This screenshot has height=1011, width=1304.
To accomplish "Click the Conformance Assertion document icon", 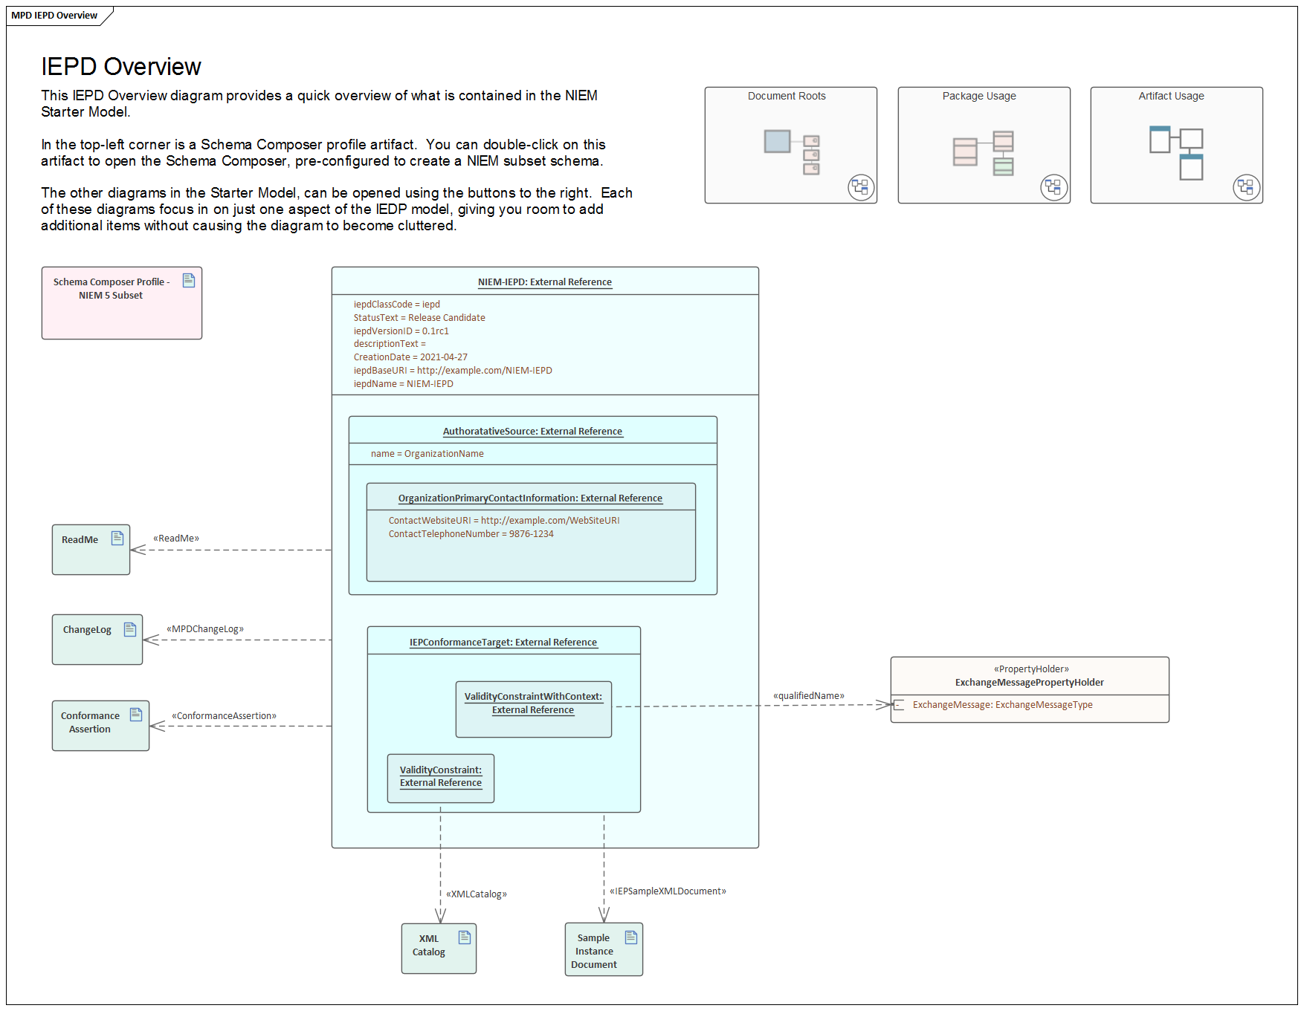I will pos(136,715).
